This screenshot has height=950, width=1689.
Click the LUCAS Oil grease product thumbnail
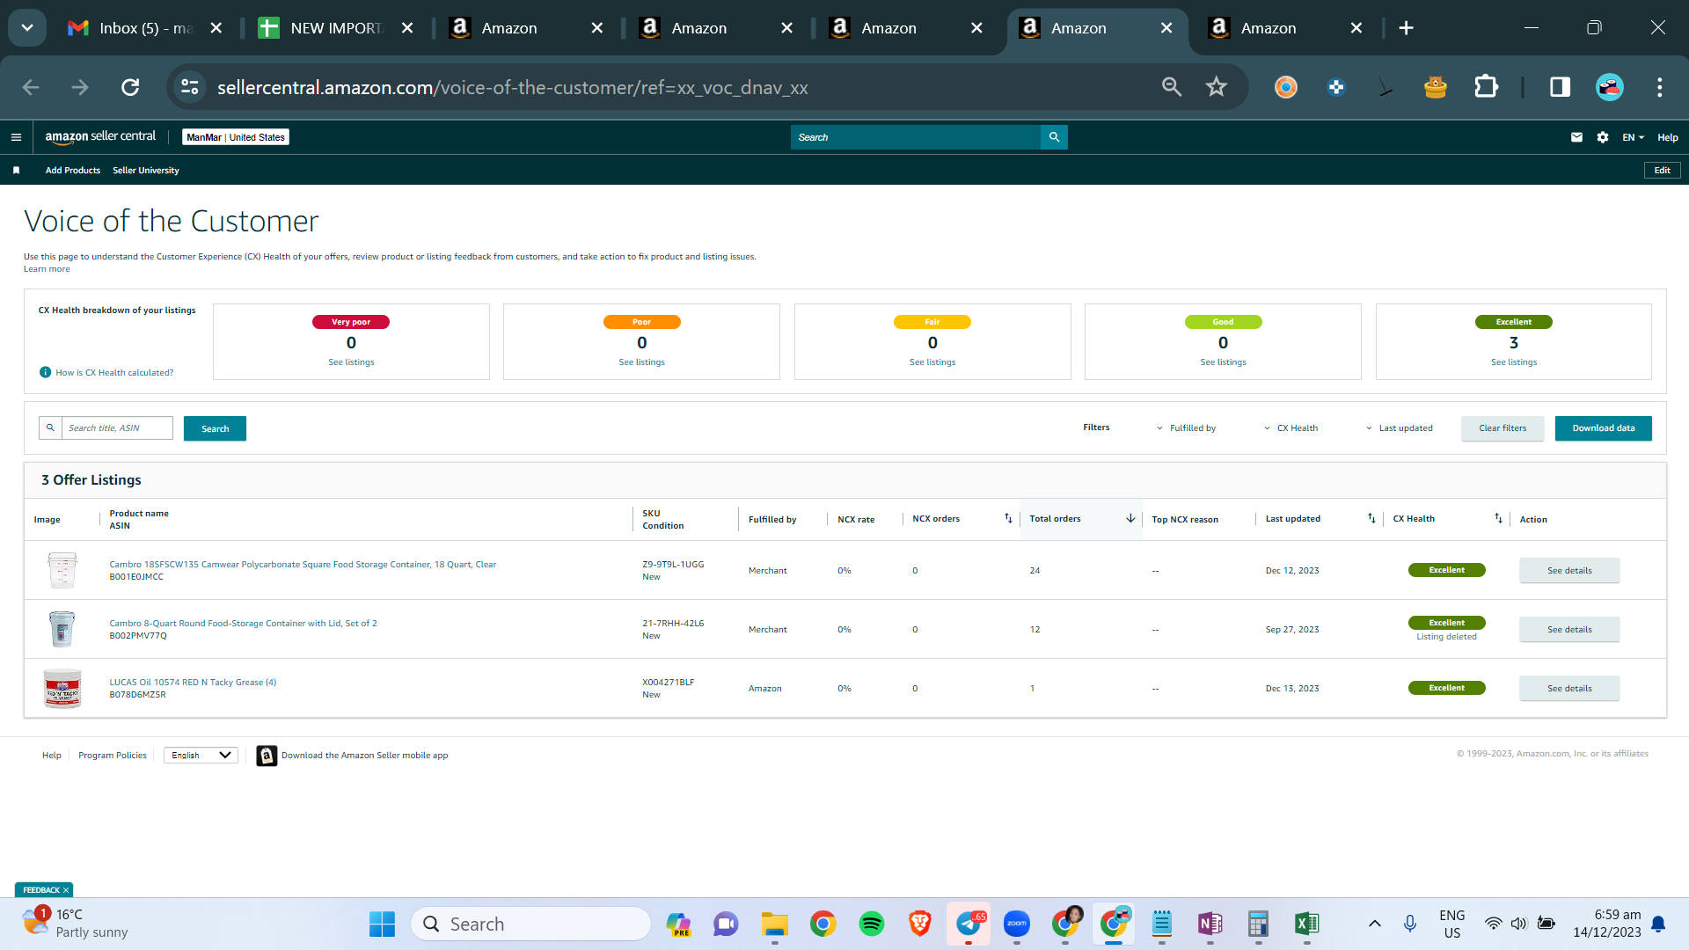(x=62, y=689)
